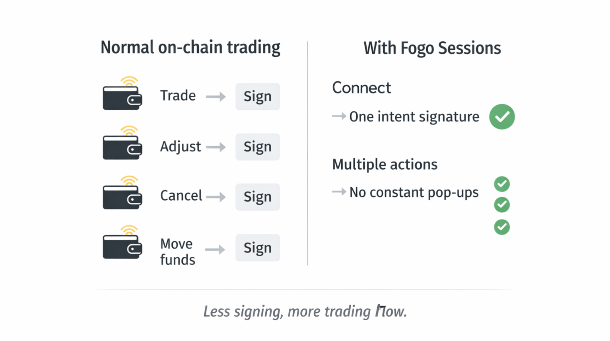610x341 pixels.
Task: Click the arrow before No constant pop-ups
Action: pyautogui.click(x=339, y=192)
